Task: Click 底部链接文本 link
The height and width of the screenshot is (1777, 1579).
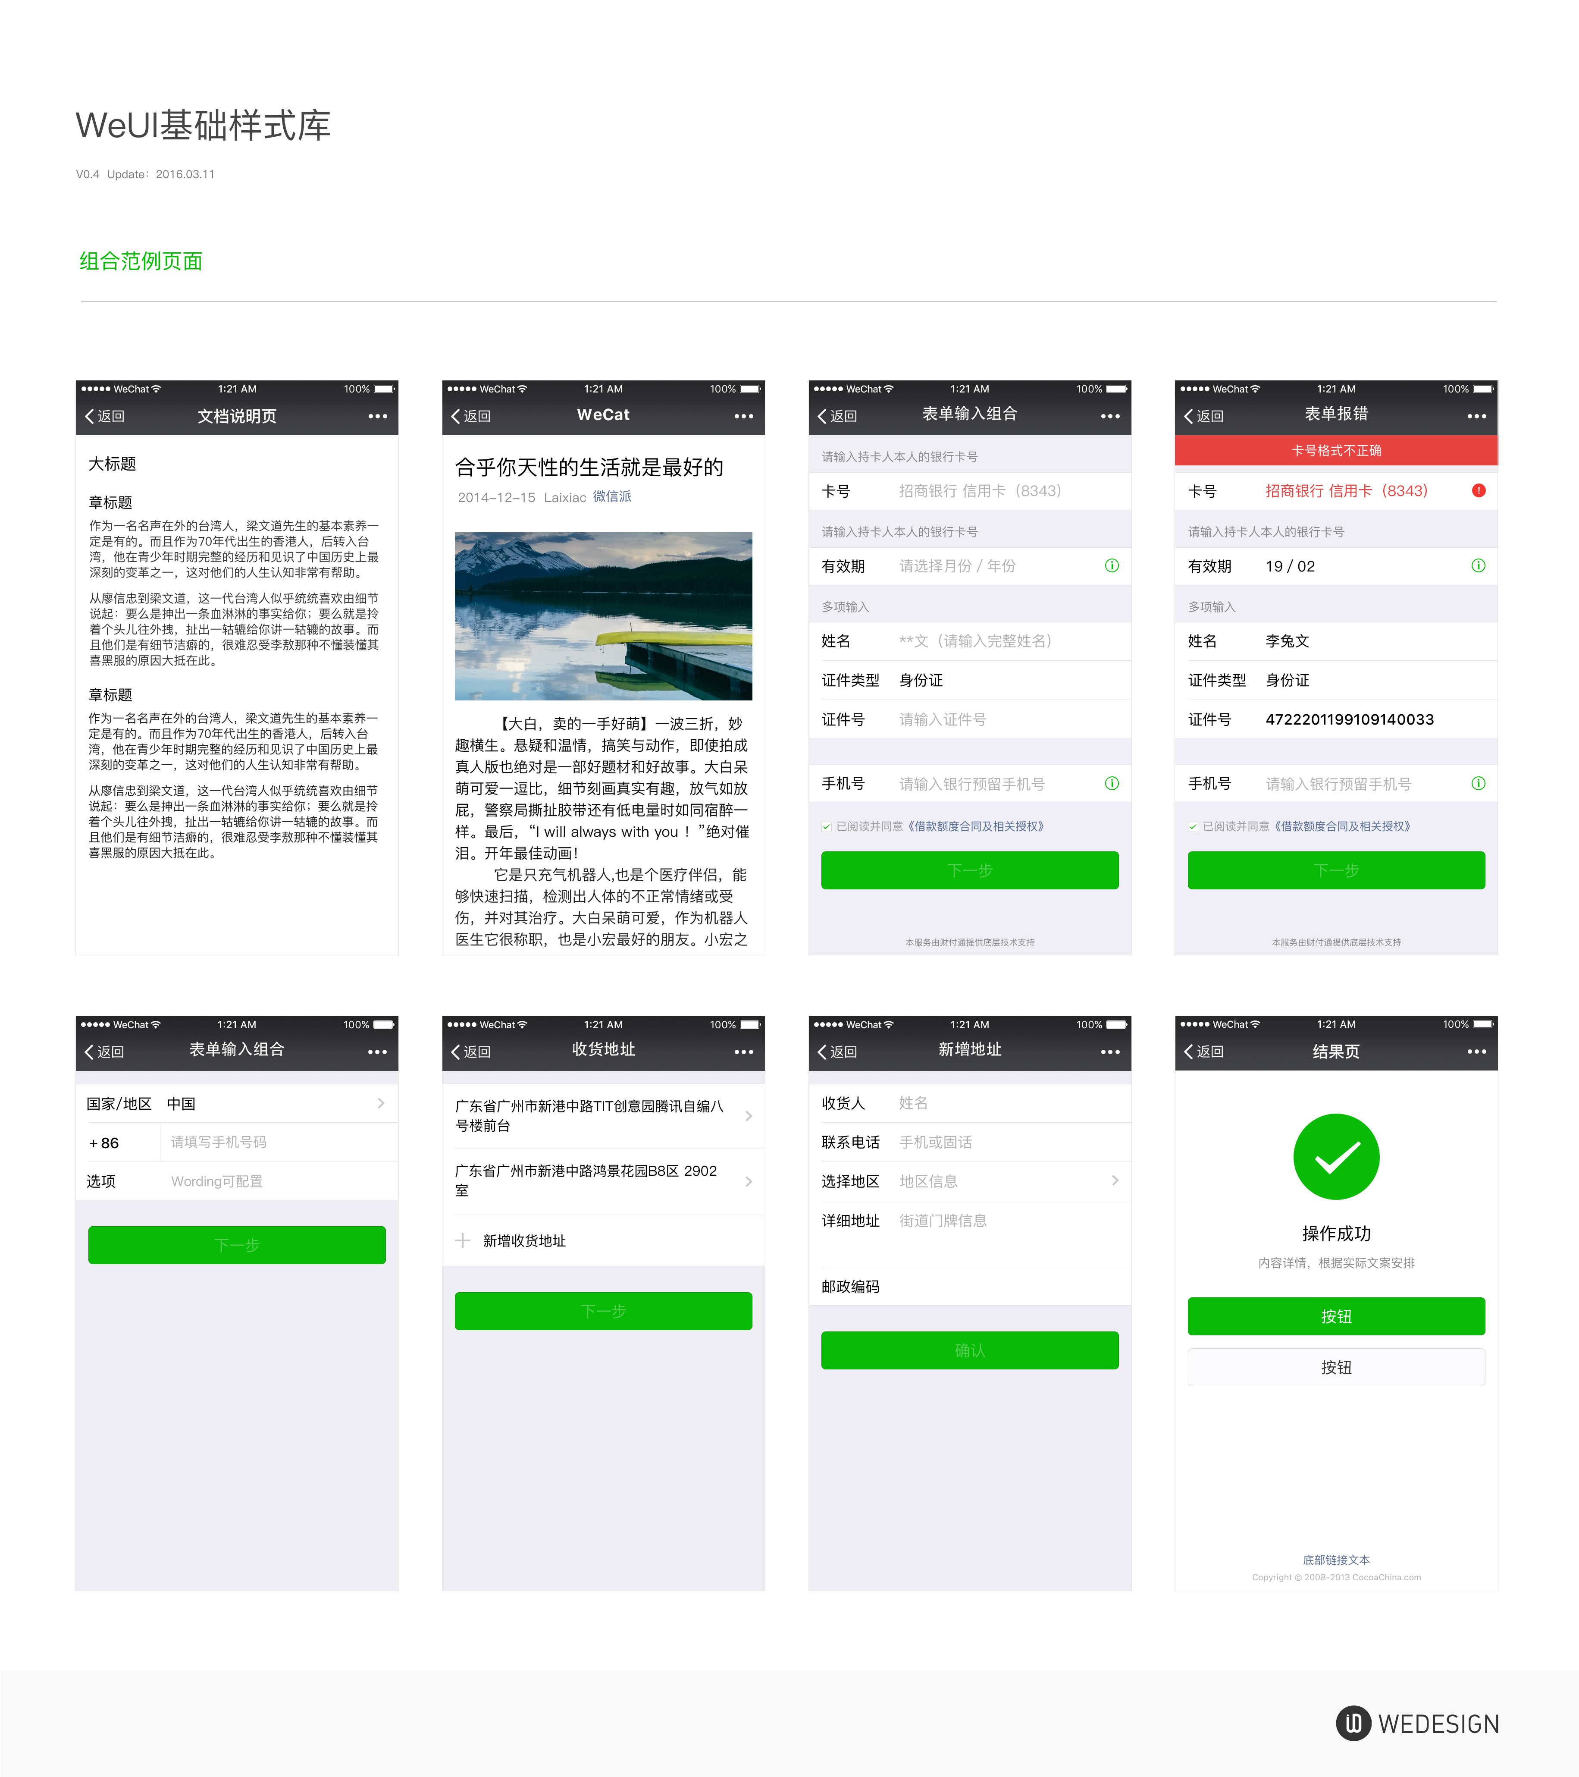Action: point(1337,1560)
